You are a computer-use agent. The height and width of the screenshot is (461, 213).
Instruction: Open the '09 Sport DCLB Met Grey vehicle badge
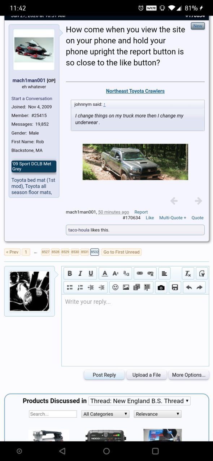click(x=34, y=166)
